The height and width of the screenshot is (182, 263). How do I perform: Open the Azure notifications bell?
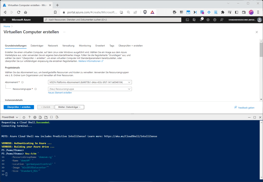pos(201,20)
